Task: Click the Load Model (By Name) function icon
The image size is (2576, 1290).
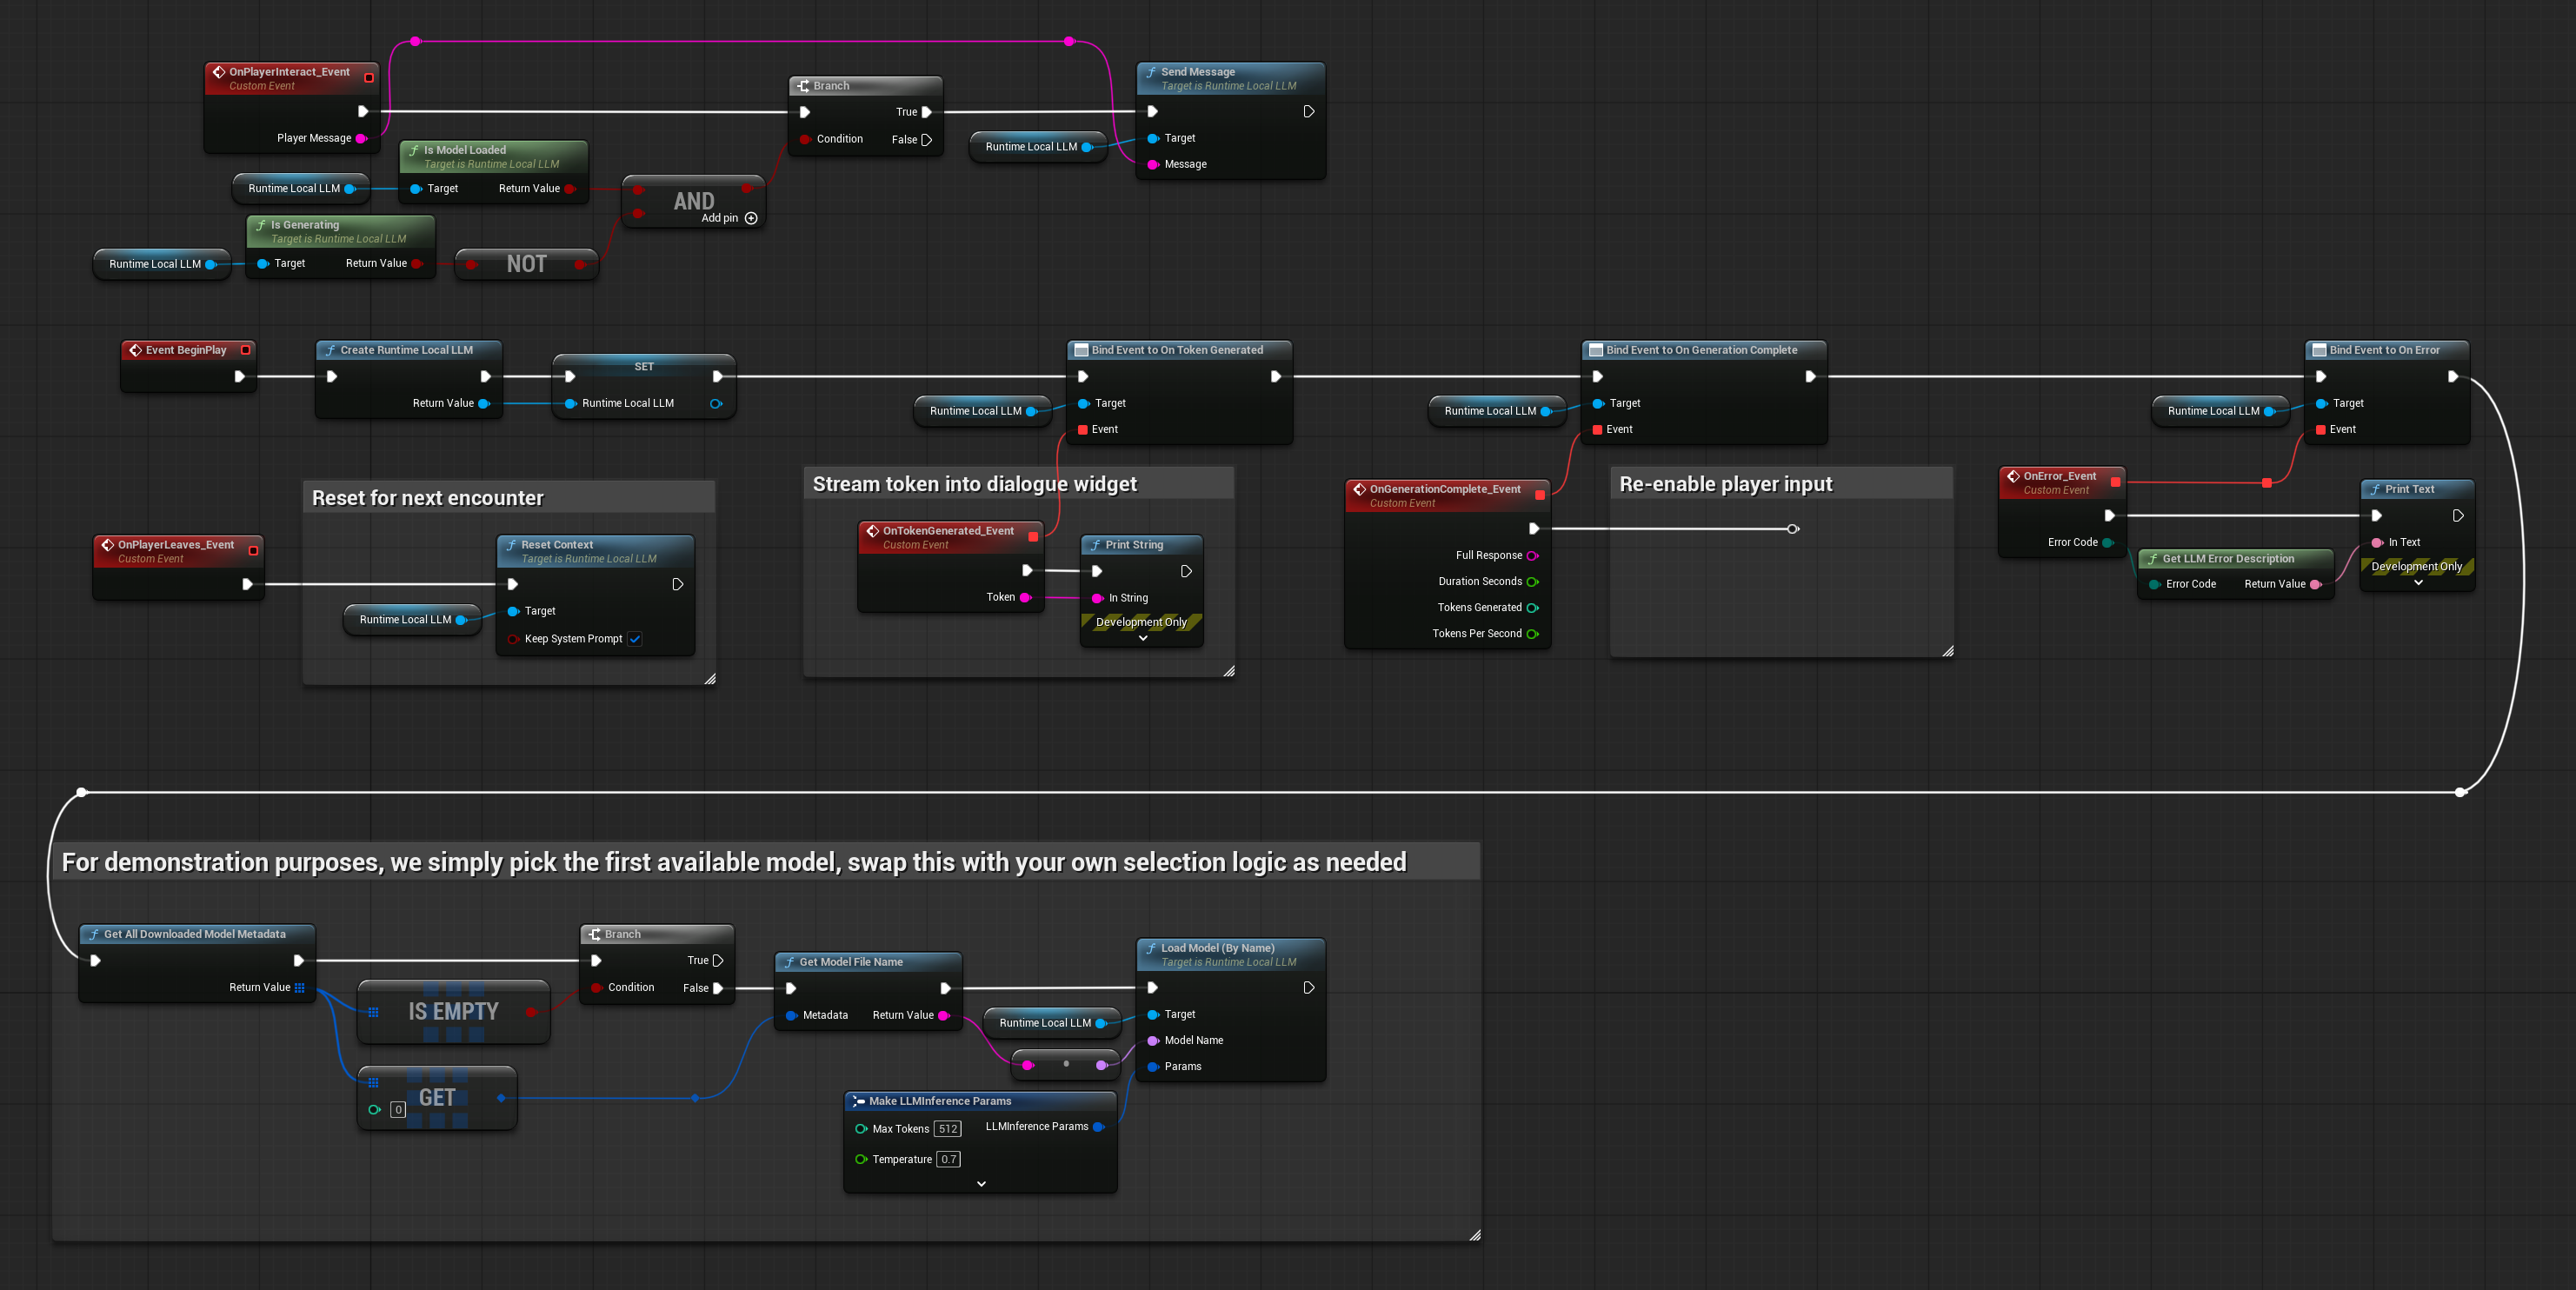Action: pyautogui.click(x=1151, y=948)
